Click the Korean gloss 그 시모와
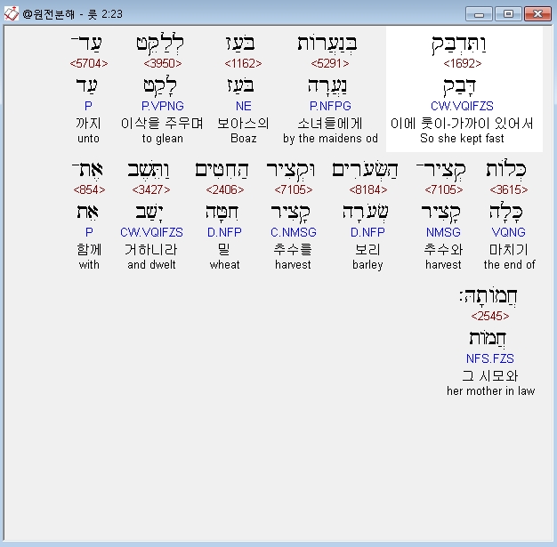The width and height of the screenshot is (557, 547). [490, 376]
